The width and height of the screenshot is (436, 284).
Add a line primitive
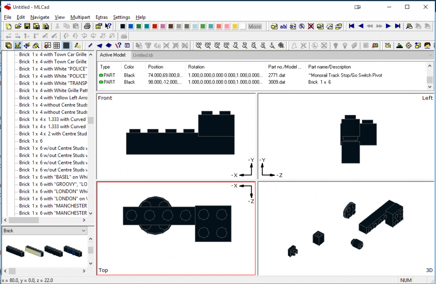point(90,45)
